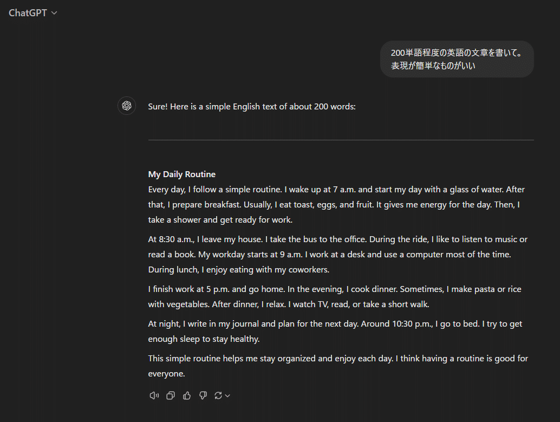Copy the response with the copy icon
560x422 pixels.
tap(171, 395)
